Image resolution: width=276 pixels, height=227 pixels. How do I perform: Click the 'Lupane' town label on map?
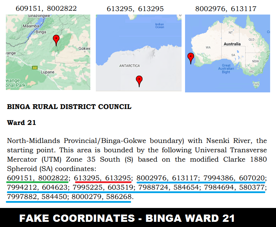47,72
